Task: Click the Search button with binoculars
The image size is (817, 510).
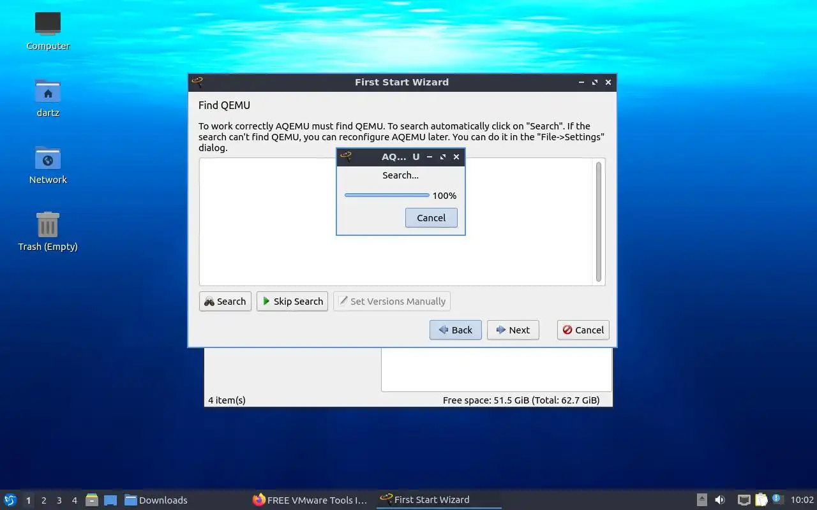Action: click(x=225, y=302)
